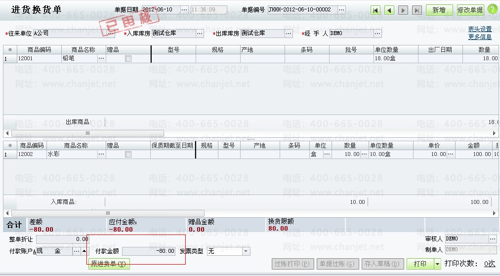Open help with green question mark

pyautogui.click(x=493, y=9)
